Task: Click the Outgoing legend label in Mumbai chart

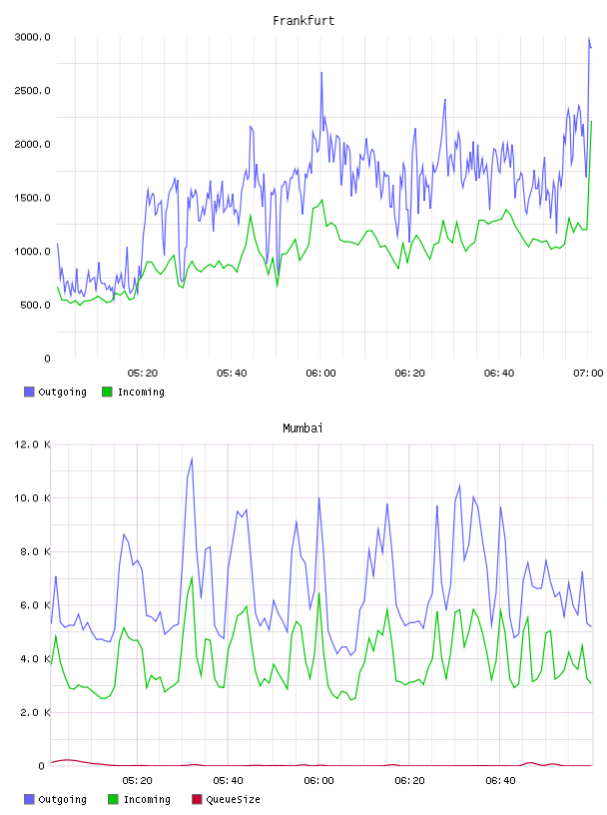Action: tap(62, 799)
